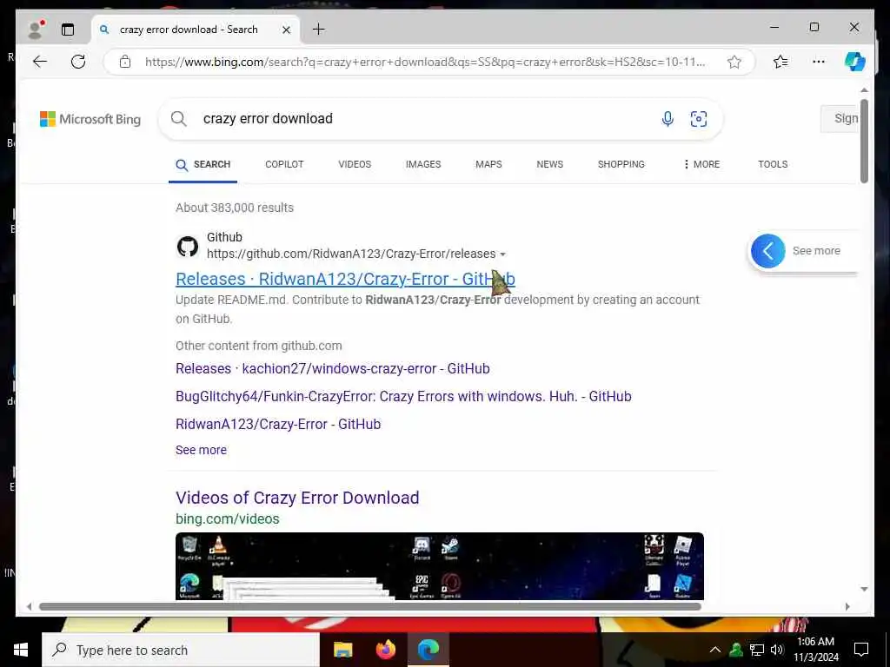The image size is (890, 667).
Task: Open Releases kachion27/windows-crazy-error link
Action: 333,368
